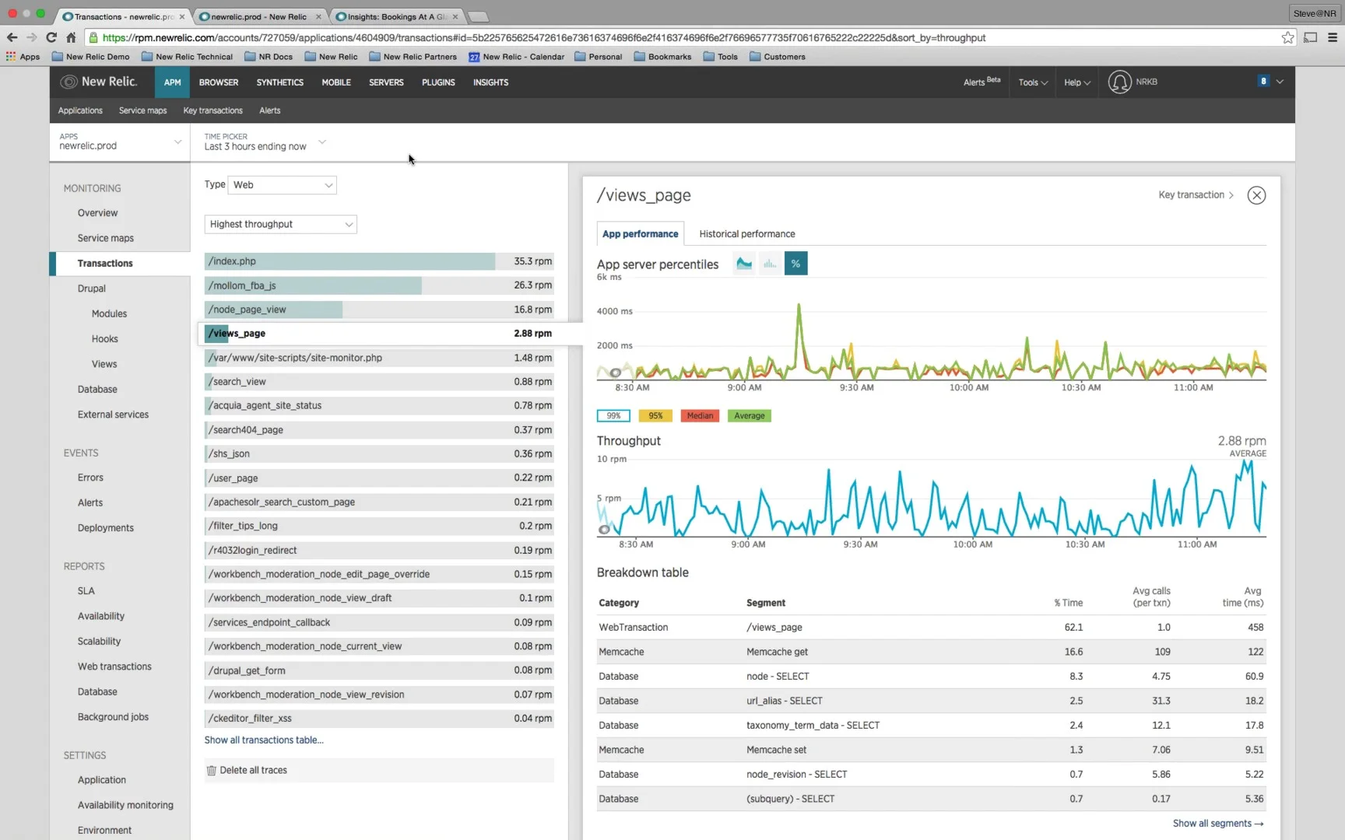
Task: Switch to area chart view for percentiles
Action: pyautogui.click(x=744, y=264)
